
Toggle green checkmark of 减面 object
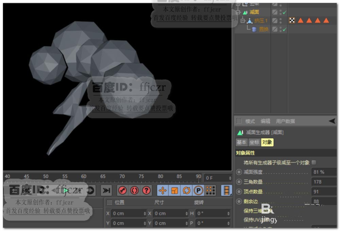click(x=285, y=12)
